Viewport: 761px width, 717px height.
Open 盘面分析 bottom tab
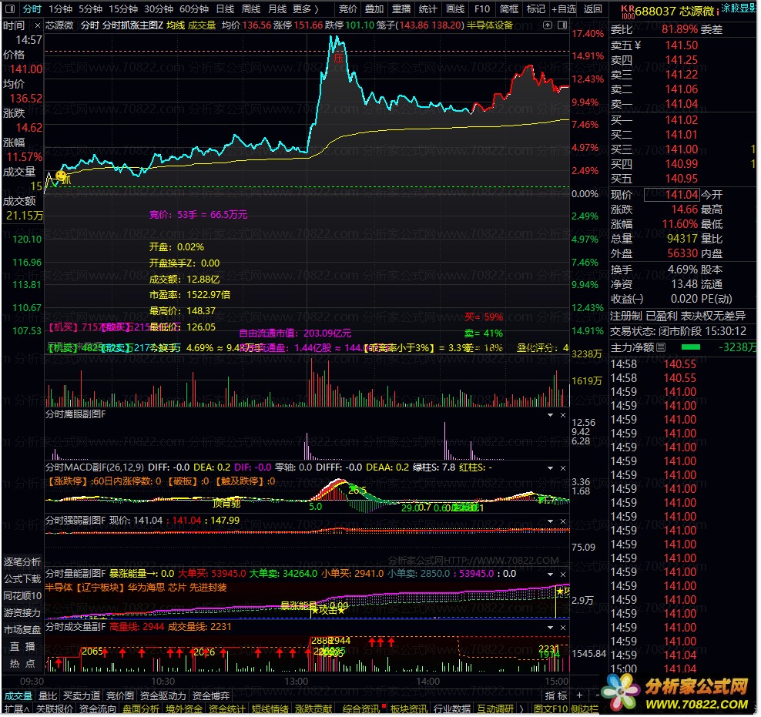pos(141,710)
